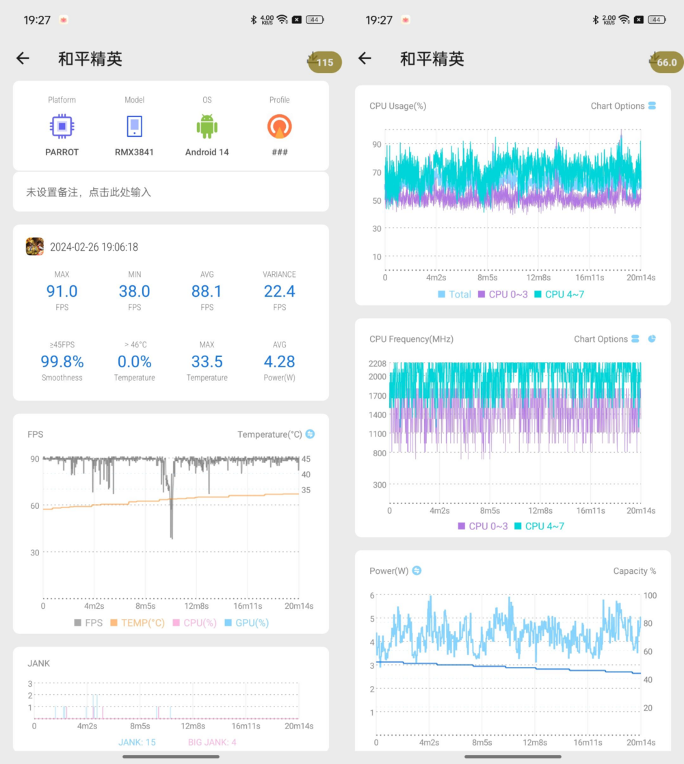Select the 22.4 VARIANCE value

pos(279,291)
